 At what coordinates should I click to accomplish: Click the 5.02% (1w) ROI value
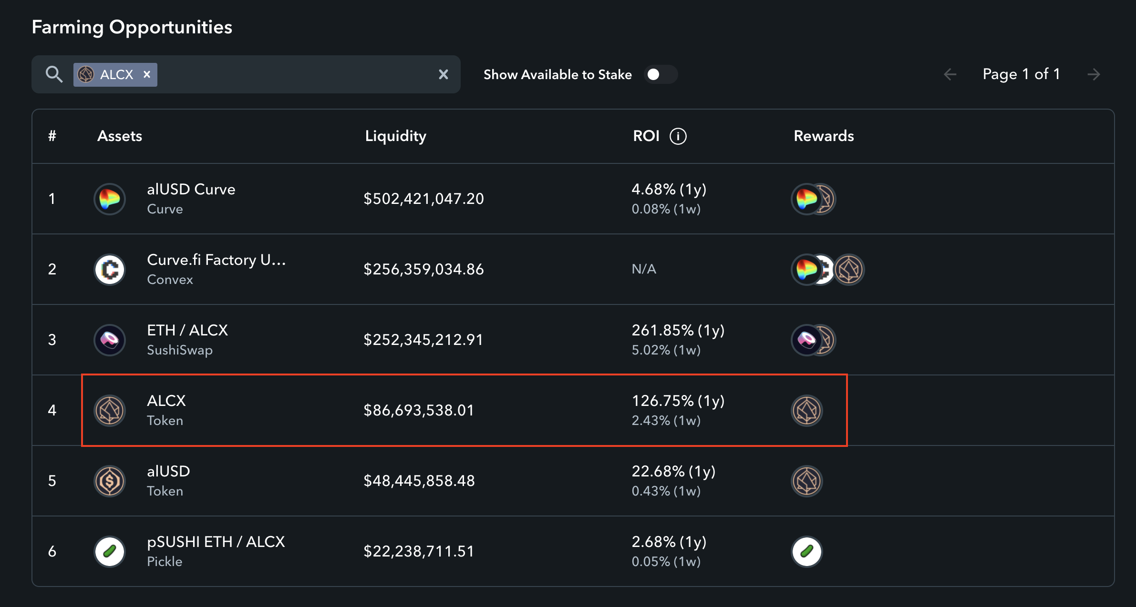point(666,350)
